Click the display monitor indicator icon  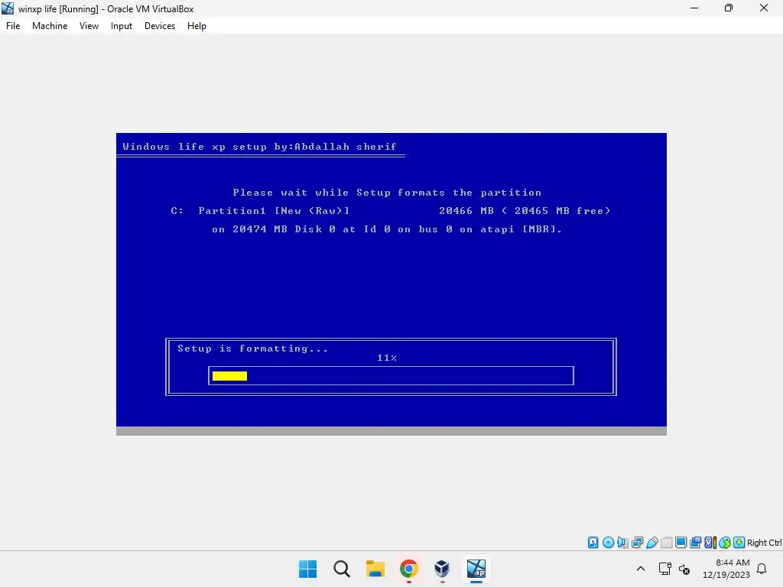[681, 543]
